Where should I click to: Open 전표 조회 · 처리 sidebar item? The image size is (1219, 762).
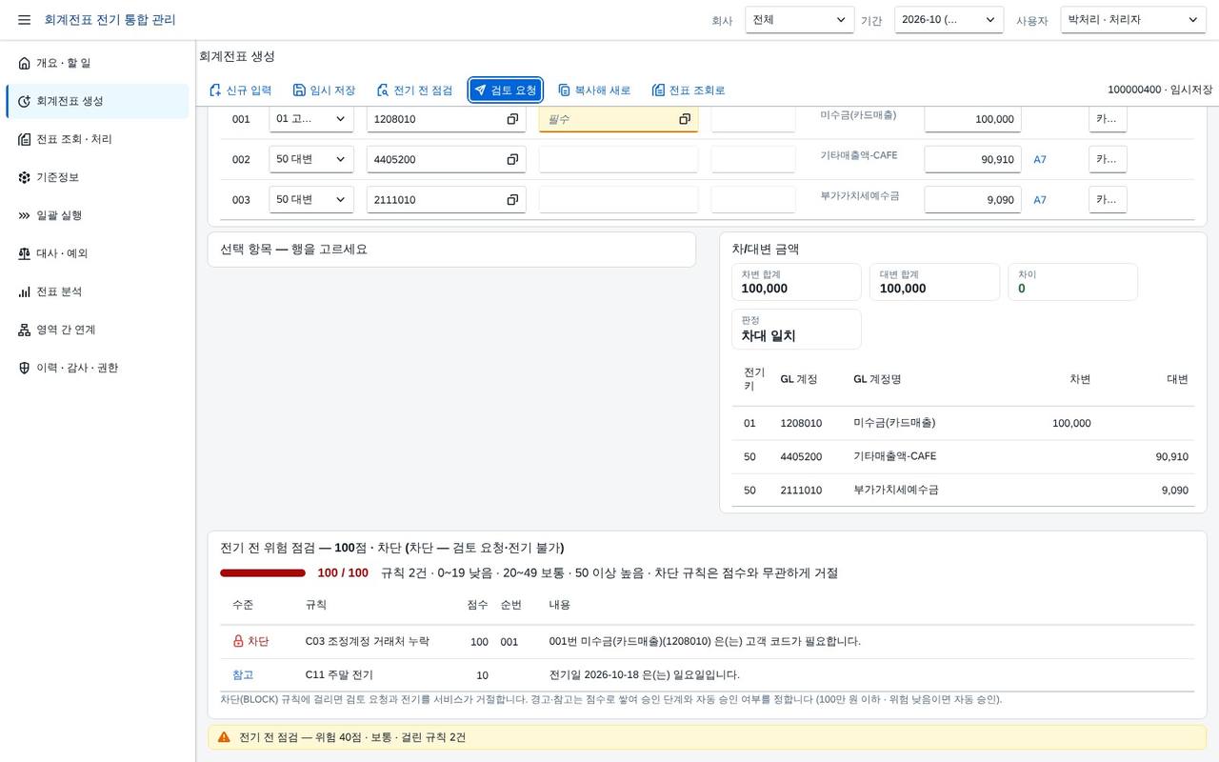(97, 139)
